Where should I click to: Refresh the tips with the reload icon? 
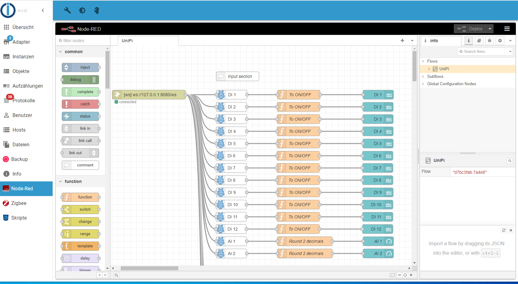click(x=504, y=230)
